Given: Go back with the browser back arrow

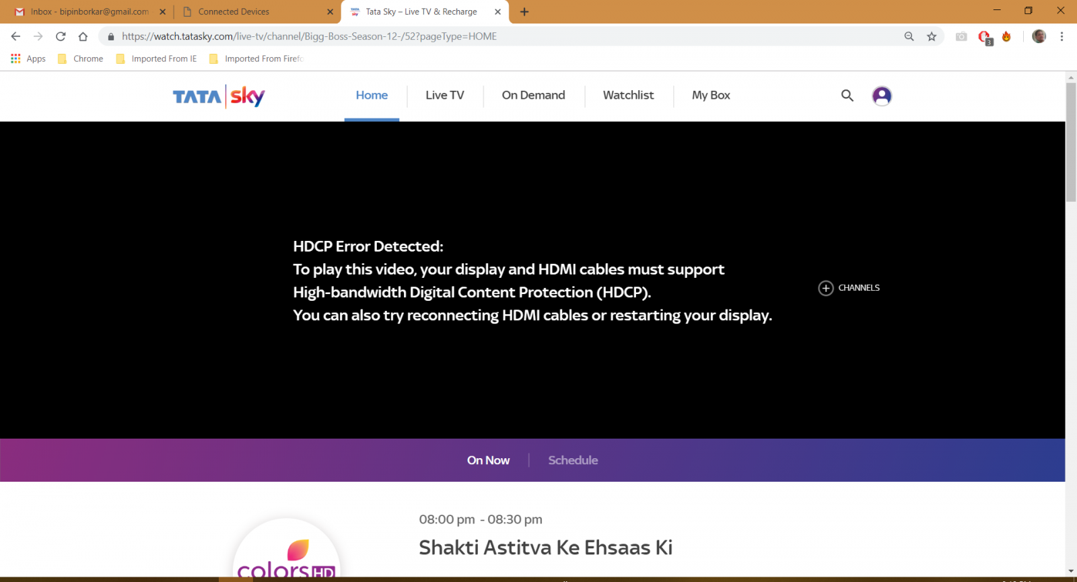Looking at the screenshot, I should click(15, 36).
